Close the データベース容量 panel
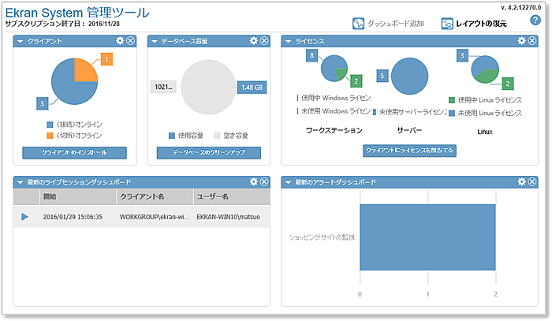552x321 pixels. click(x=264, y=41)
